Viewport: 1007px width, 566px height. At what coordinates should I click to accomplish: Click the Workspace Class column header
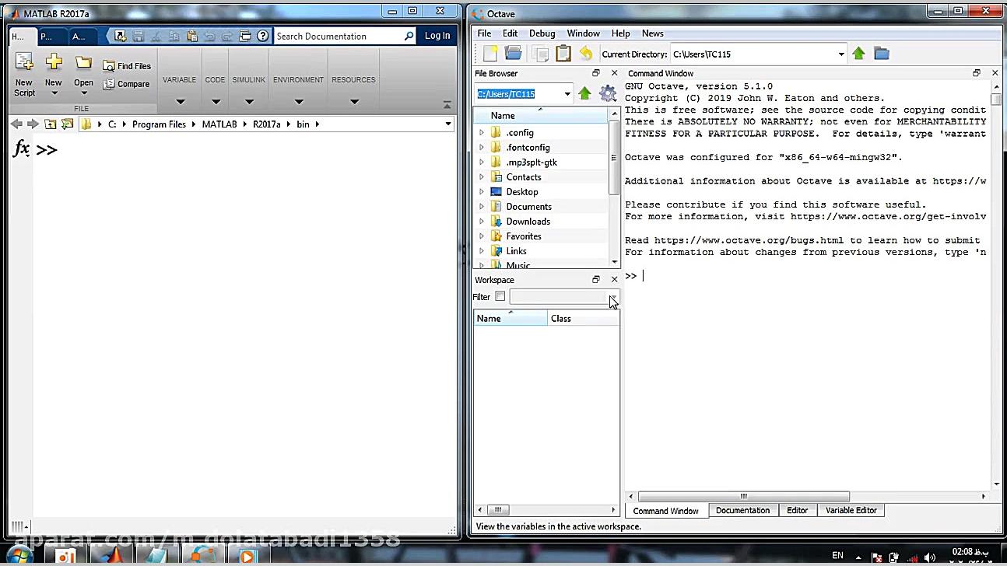tap(584, 319)
